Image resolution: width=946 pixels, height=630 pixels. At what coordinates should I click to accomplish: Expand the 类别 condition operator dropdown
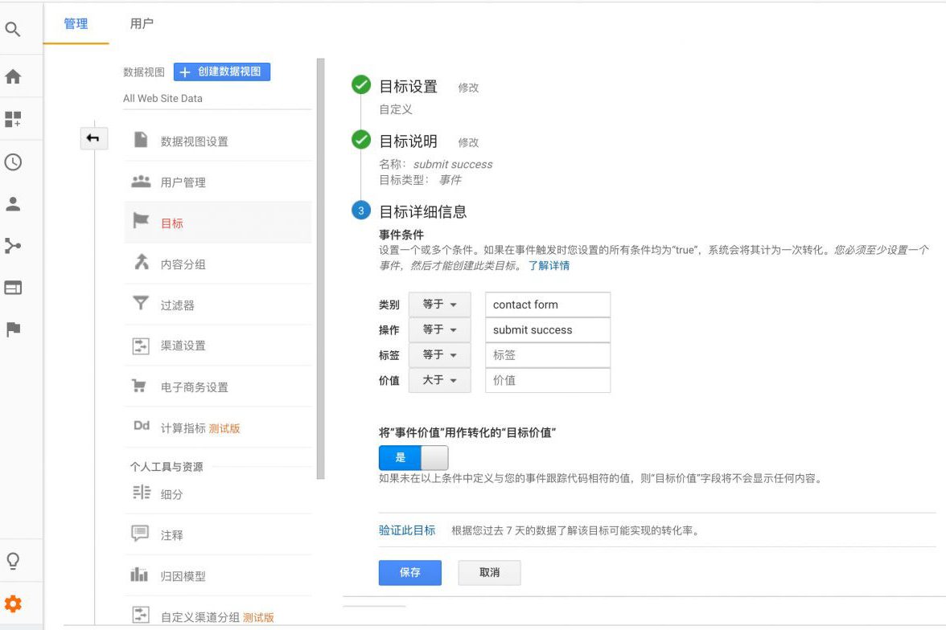439,305
